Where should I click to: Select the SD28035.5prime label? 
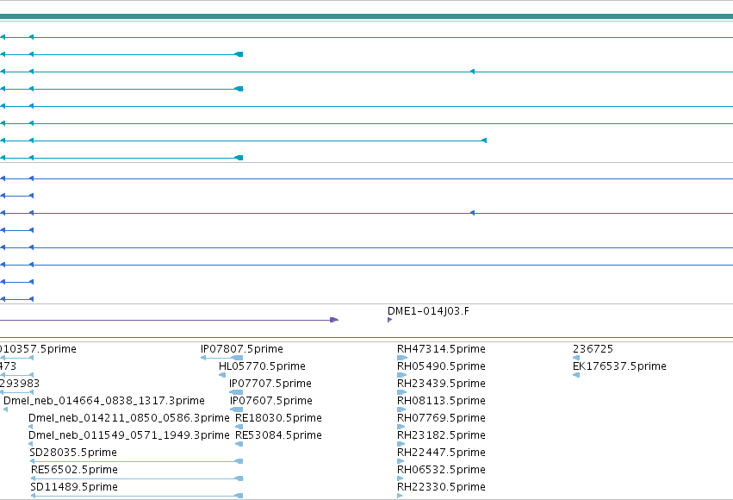73,453
